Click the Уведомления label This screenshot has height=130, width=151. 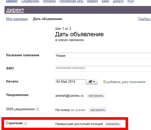[17, 95]
